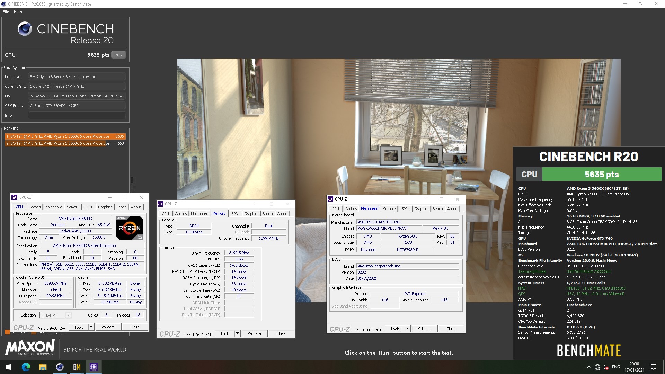Screen dimensions: 665x374
Task: Open the notification center icon
Action: [654, 367]
